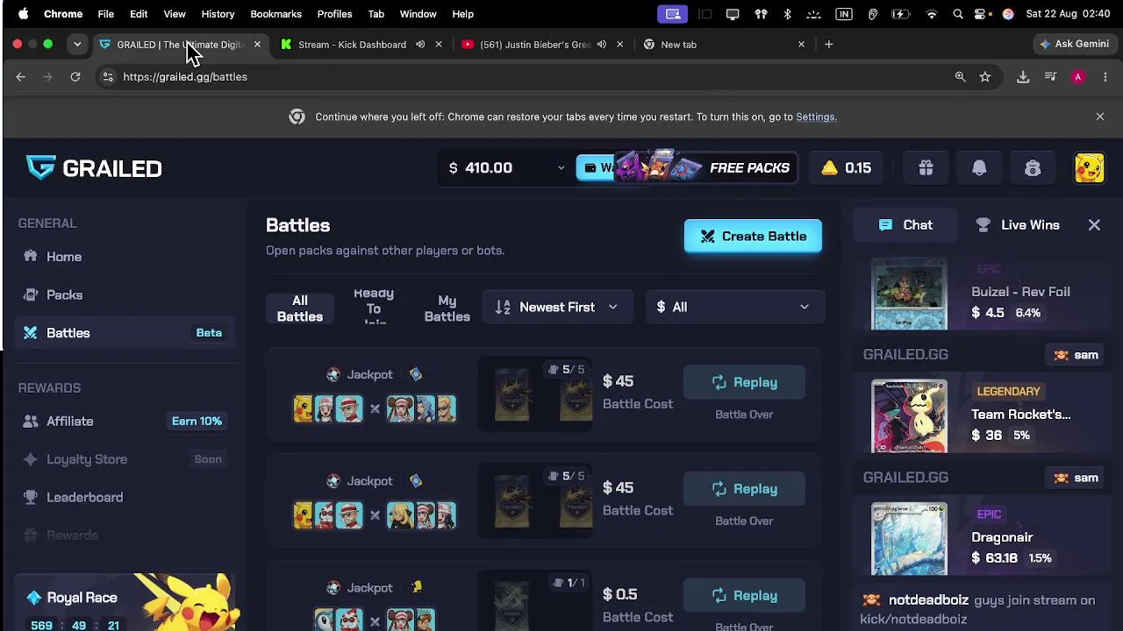This screenshot has width=1123, height=631.
Task: Mute the Justin Bieber YouTube tab audio
Action: coord(602,45)
